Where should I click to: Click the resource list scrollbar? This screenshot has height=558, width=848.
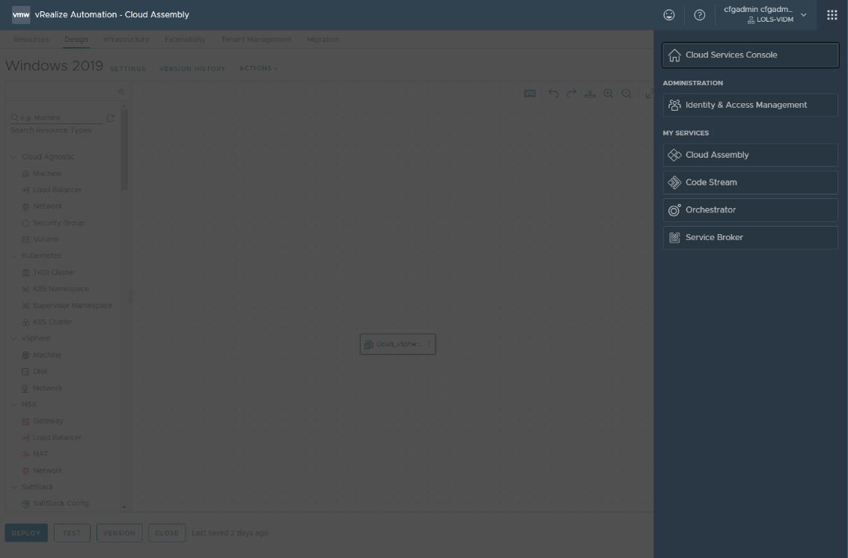[124, 150]
